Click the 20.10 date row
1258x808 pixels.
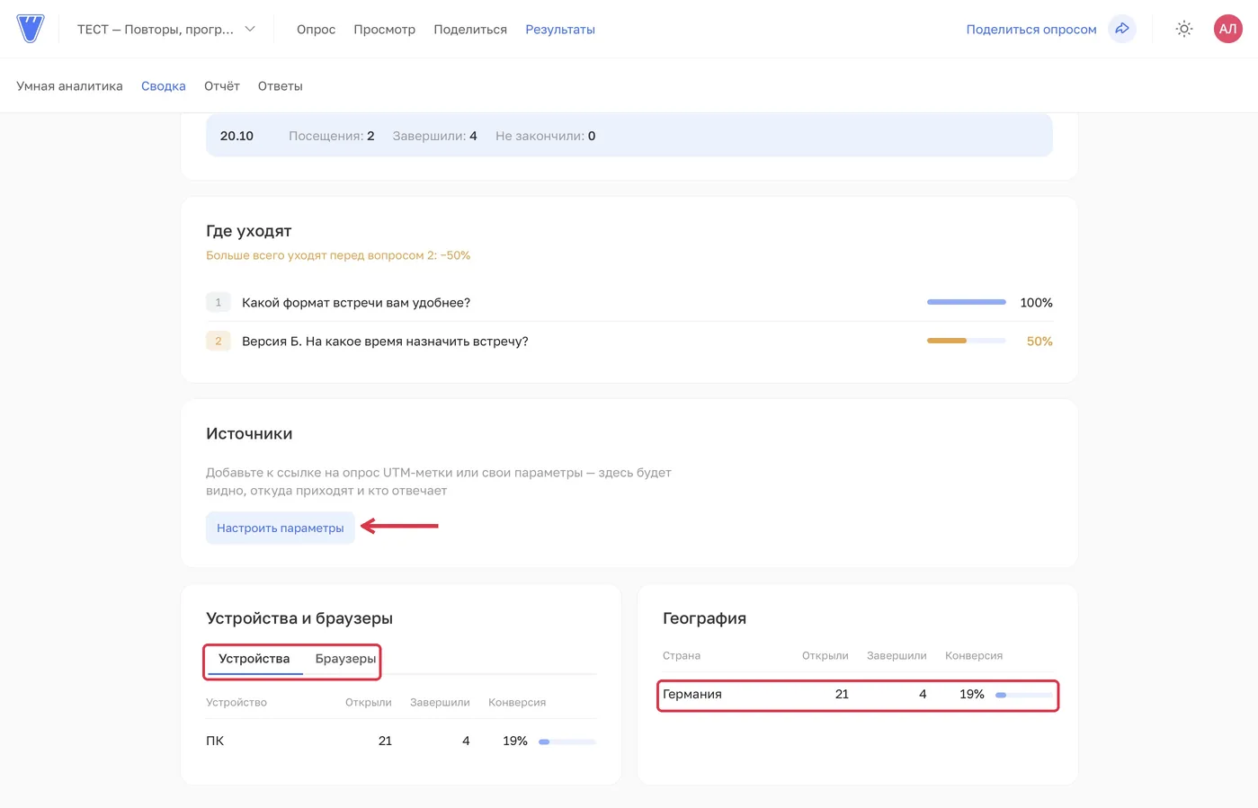tap(629, 136)
